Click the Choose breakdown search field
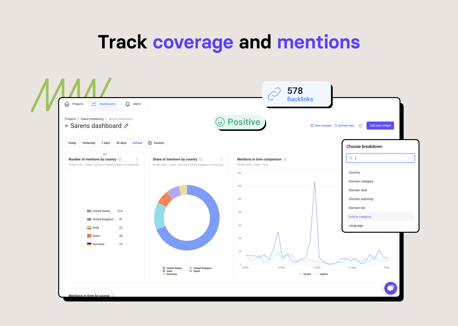 click(x=380, y=158)
